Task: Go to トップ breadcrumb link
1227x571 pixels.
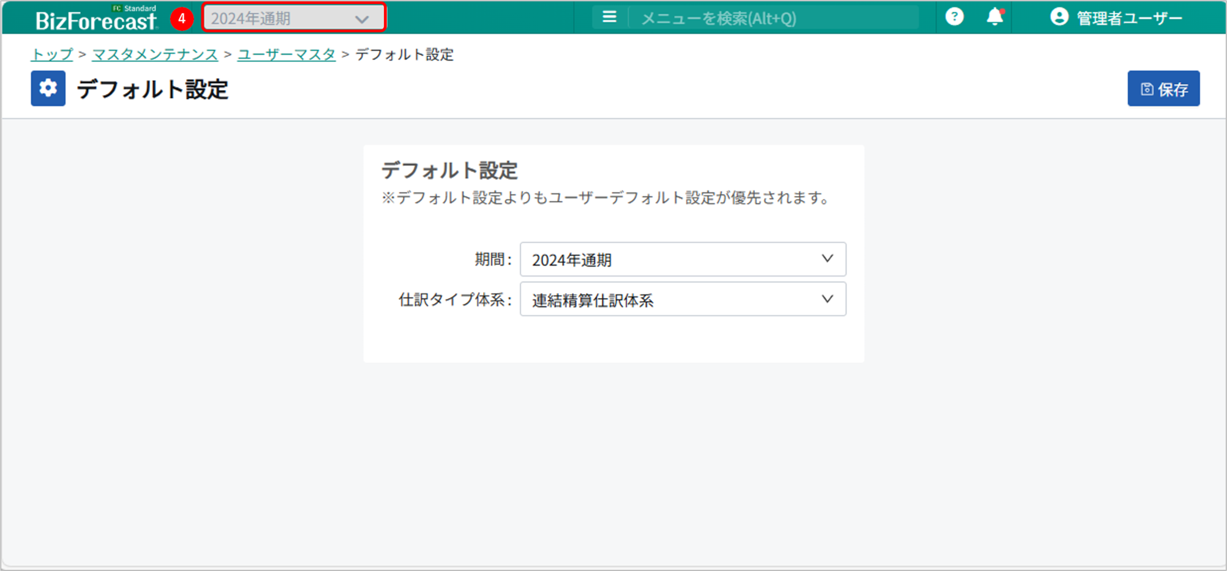Action: [x=52, y=54]
